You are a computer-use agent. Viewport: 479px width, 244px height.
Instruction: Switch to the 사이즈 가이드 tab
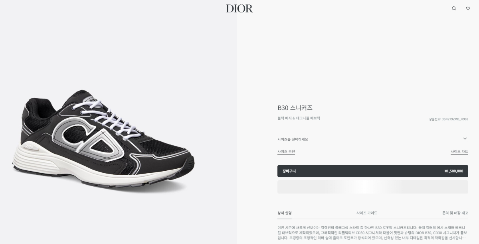point(367,213)
